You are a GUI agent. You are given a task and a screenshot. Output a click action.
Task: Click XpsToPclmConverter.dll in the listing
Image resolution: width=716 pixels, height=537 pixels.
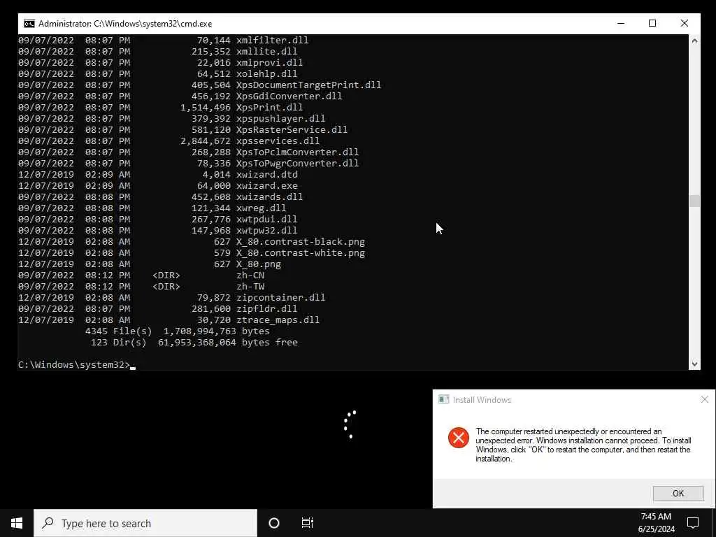click(297, 152)
